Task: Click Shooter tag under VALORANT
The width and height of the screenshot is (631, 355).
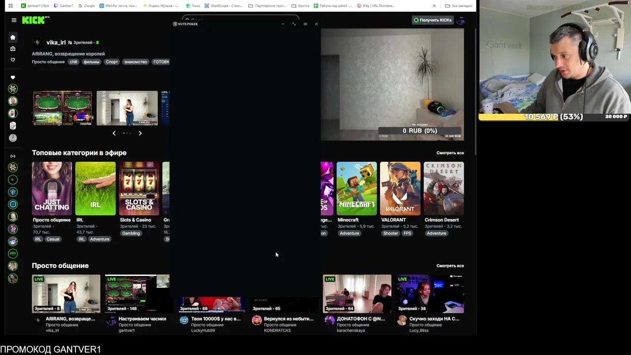Action: [x=390, y=233]
